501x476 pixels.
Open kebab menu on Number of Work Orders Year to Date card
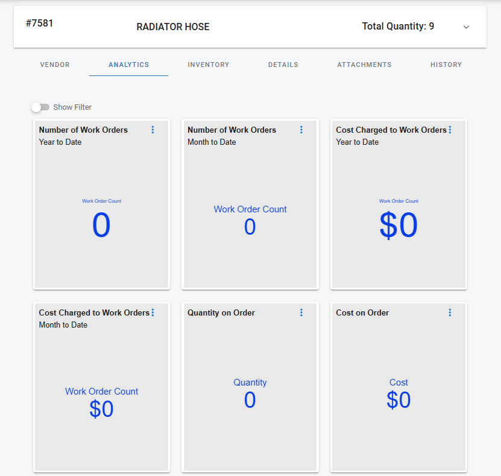(153, 130)
